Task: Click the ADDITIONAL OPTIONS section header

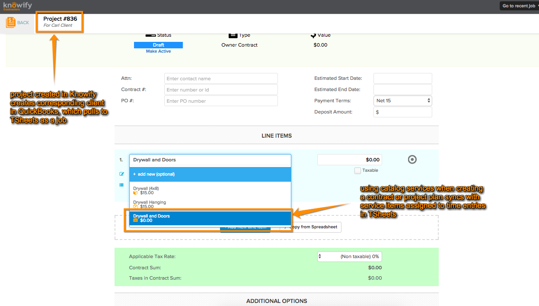Action: point(277,301)
